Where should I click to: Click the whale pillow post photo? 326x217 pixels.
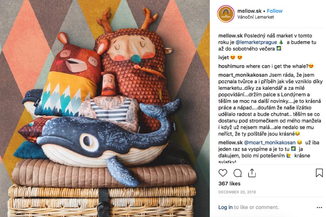click(105, 109)
